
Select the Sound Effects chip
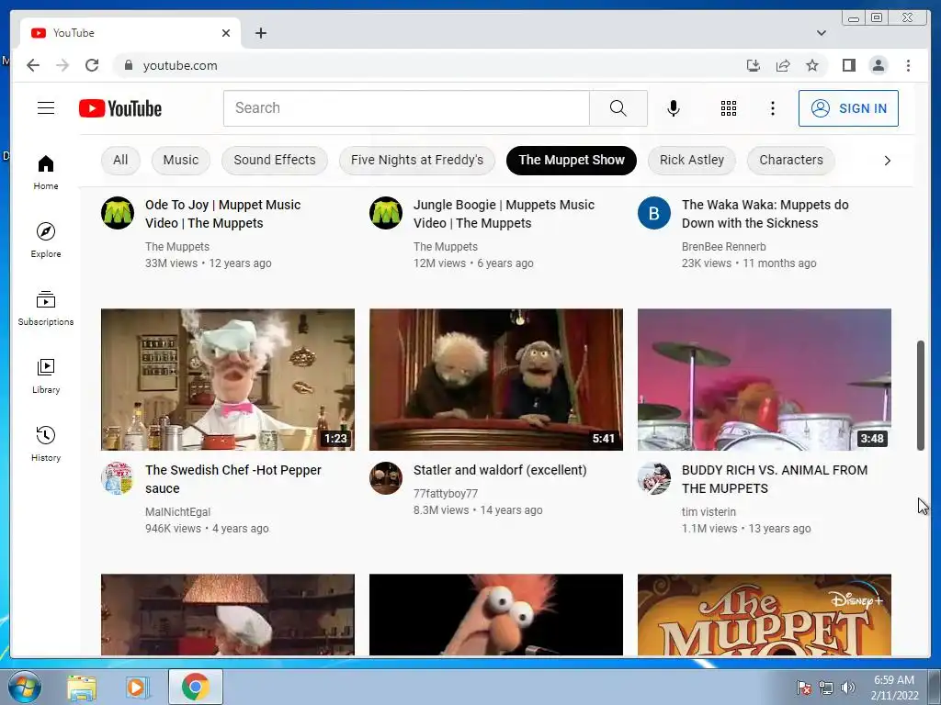[274, 160]
